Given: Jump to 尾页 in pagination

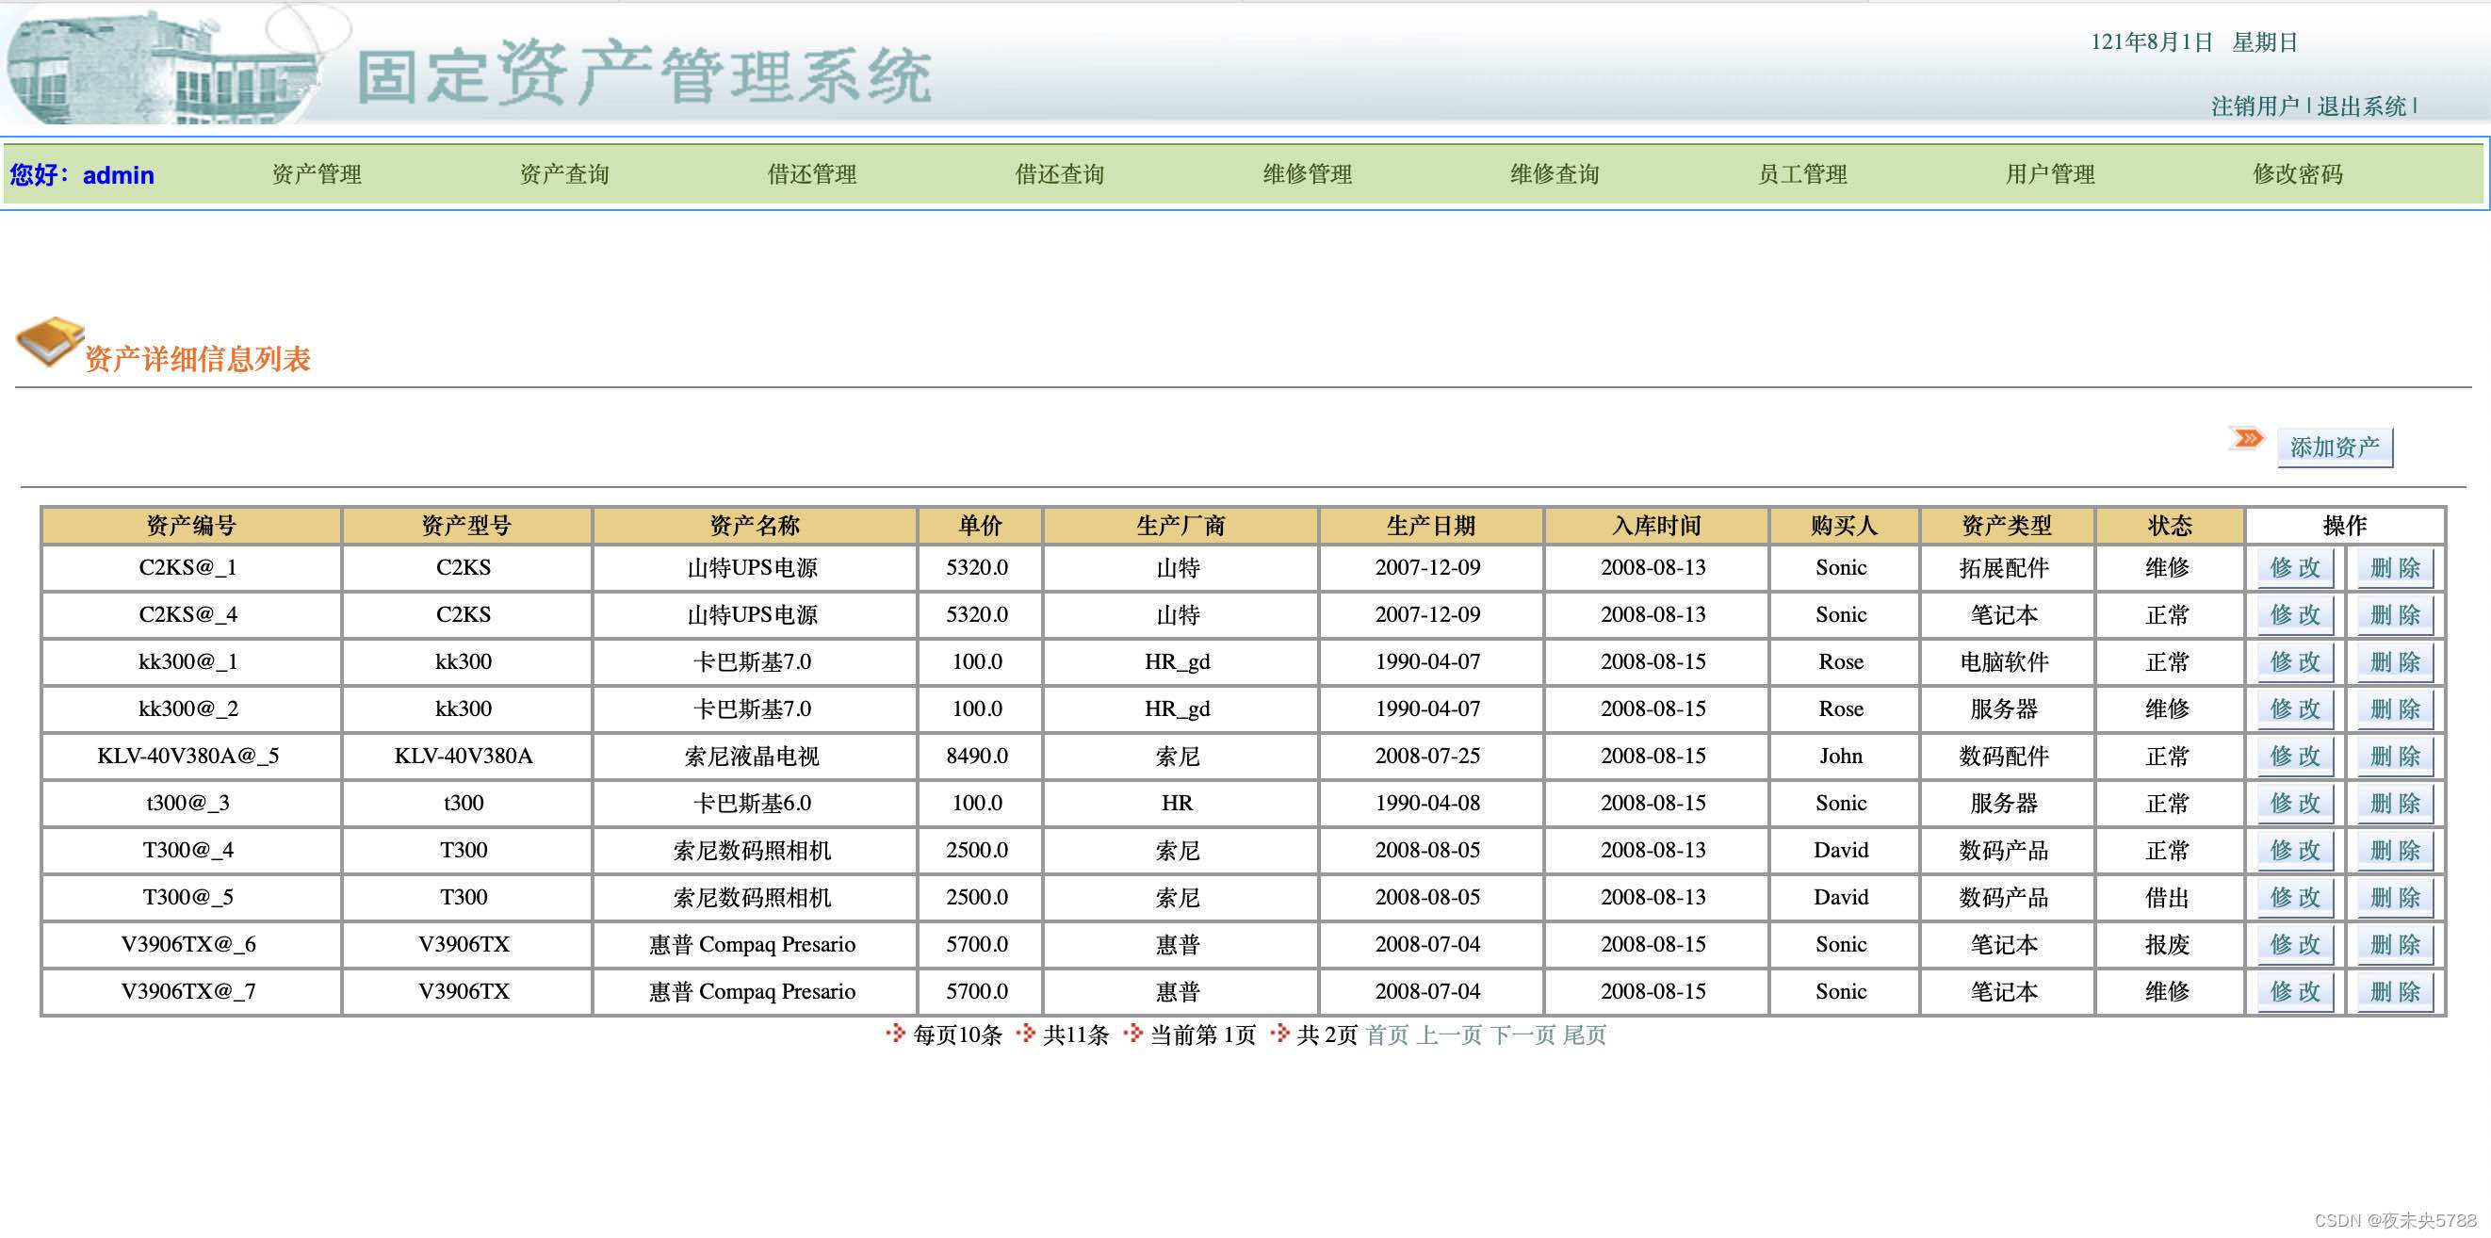Looking at the screenshot, I should (1584, 1034).
